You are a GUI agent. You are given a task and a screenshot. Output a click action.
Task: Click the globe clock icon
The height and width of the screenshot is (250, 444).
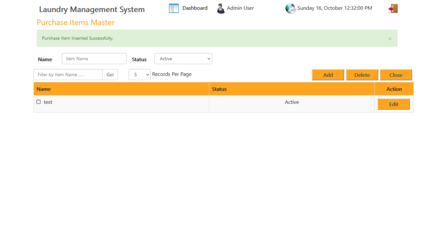pyautogui.click(x=290, y=8)
